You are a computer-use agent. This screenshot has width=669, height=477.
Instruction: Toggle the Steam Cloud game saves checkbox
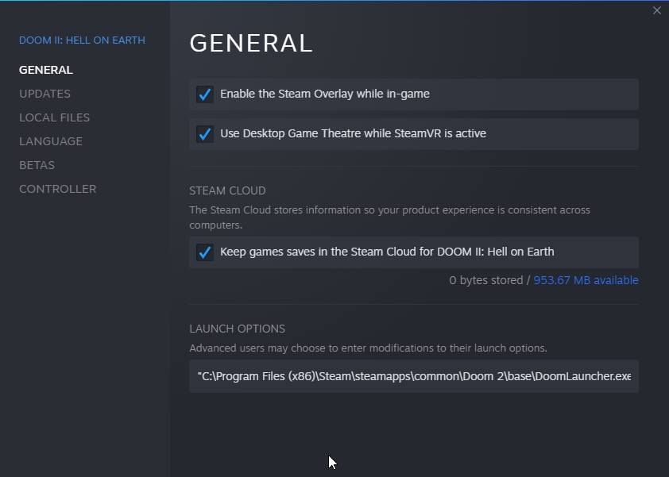click(x=205, y=252)
